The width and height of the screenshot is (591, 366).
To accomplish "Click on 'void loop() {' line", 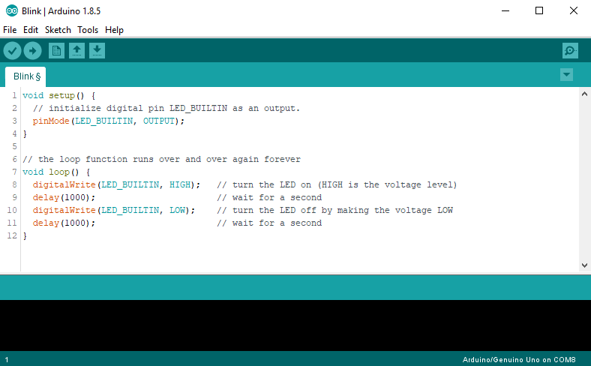I will coord(56,172).
